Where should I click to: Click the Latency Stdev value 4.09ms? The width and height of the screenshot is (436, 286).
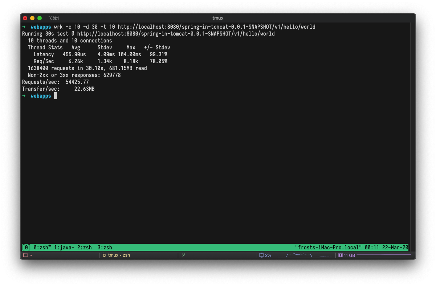click(x=106, y=54)
